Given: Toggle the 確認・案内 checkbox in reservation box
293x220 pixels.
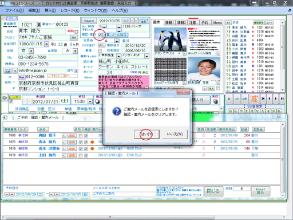Looking at the screenshot, I should click(x=100, y=35).
